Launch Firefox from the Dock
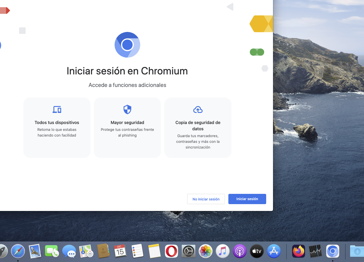The image size is (364, 262). pyautogui.click(x=299, y=251)
